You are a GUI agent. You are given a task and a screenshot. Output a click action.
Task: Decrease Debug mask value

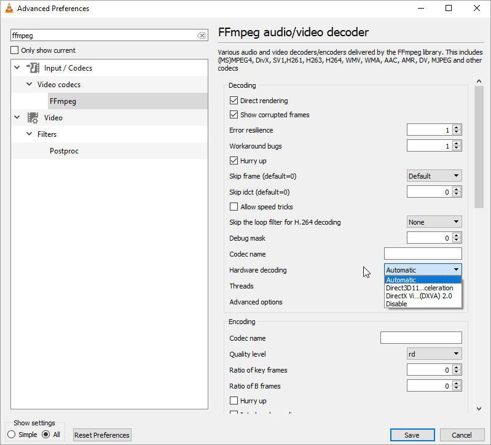tap(457, 241)
